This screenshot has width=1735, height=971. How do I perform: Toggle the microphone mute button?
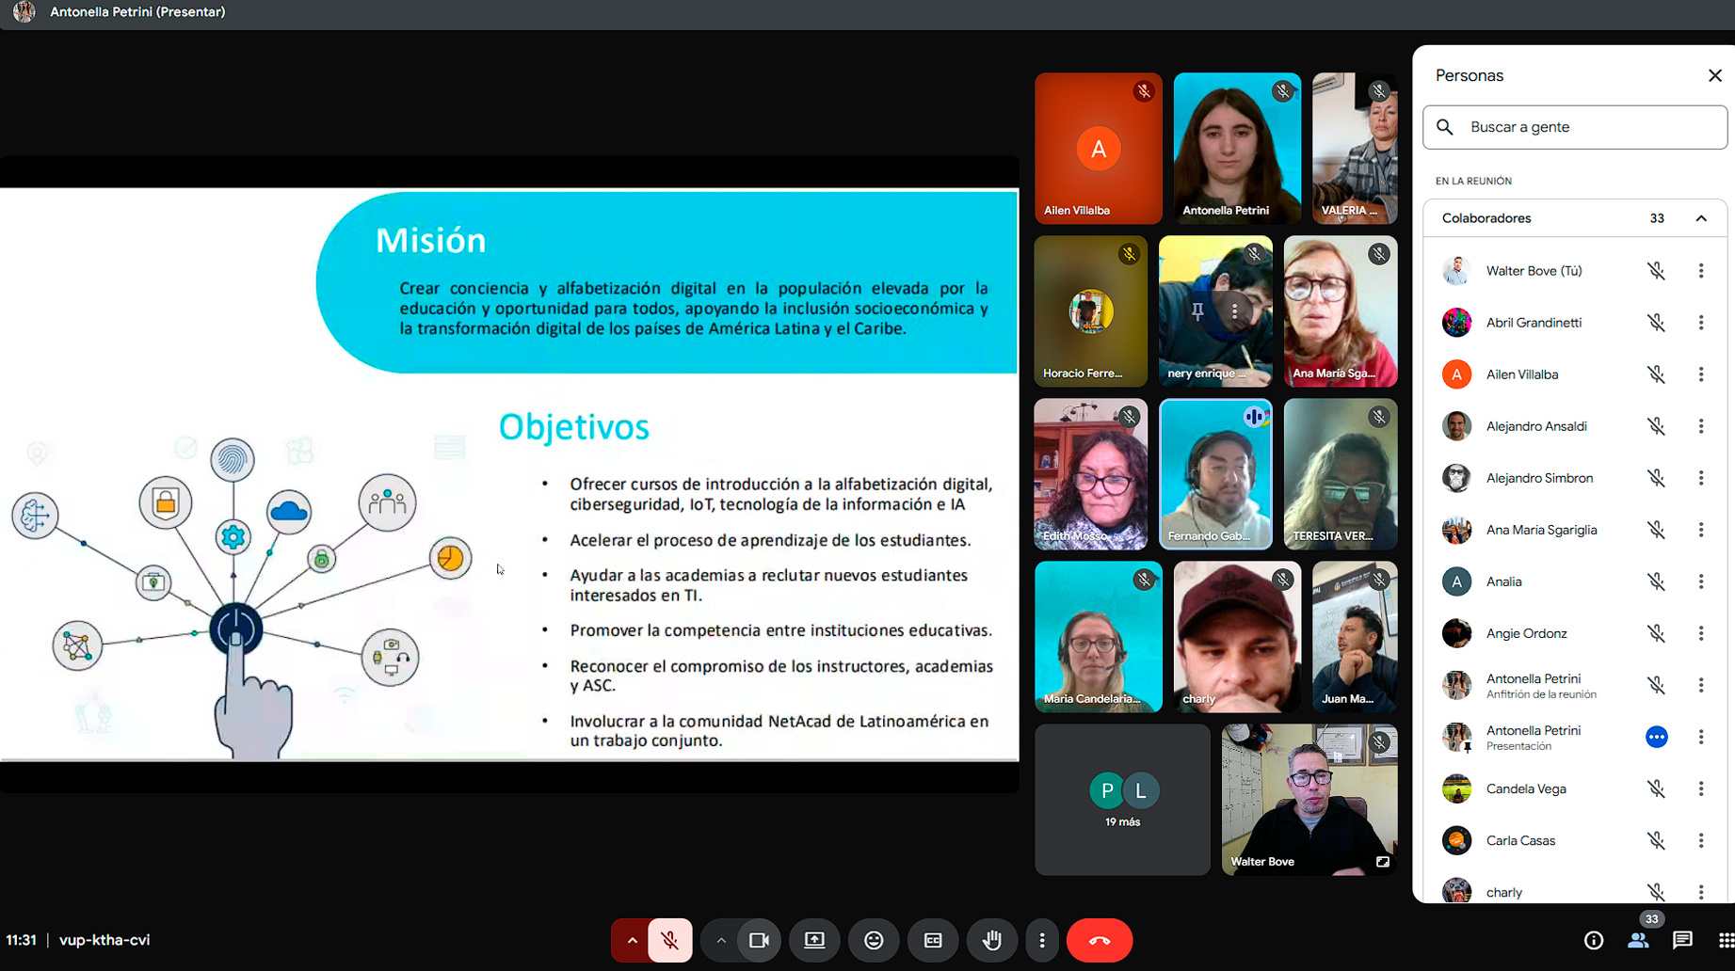coord(670,940)
